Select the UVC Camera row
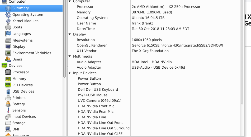 [100, 101]
